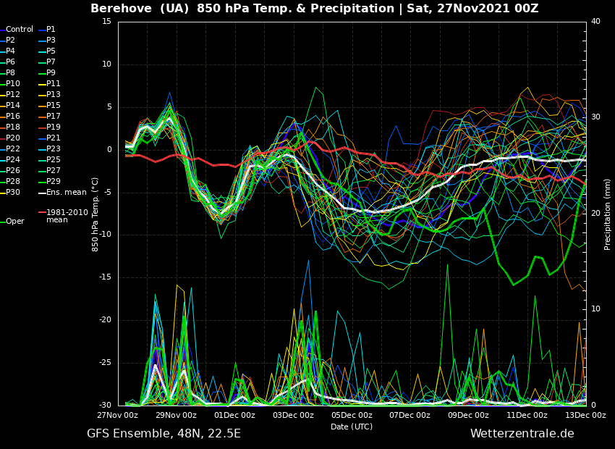Click the P20 legend color line
The height and width of the screenshot is (449, 615).
point(2,138)
